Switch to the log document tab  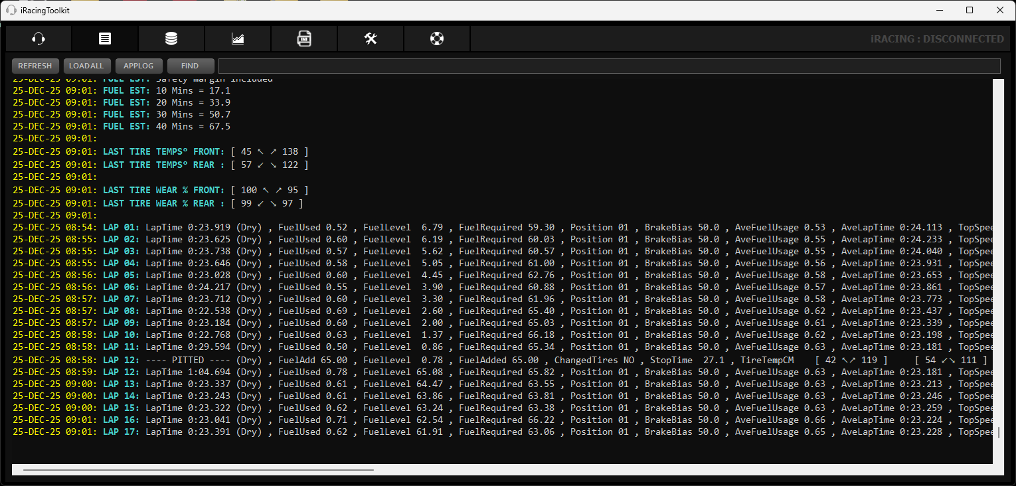105,39
